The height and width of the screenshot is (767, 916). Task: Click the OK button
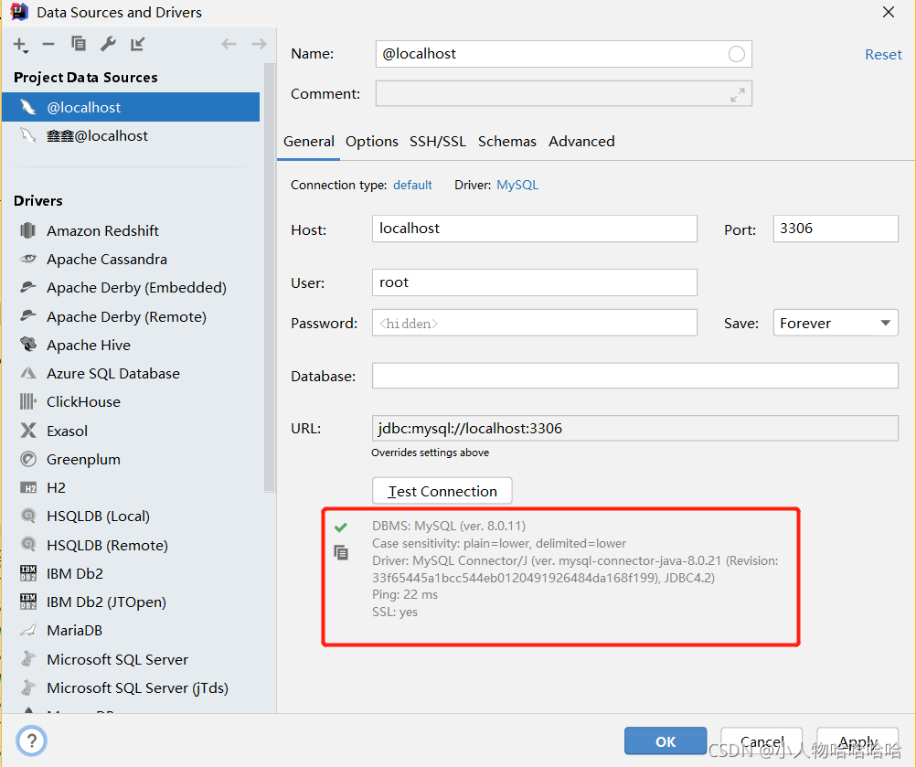click(666, 740)
